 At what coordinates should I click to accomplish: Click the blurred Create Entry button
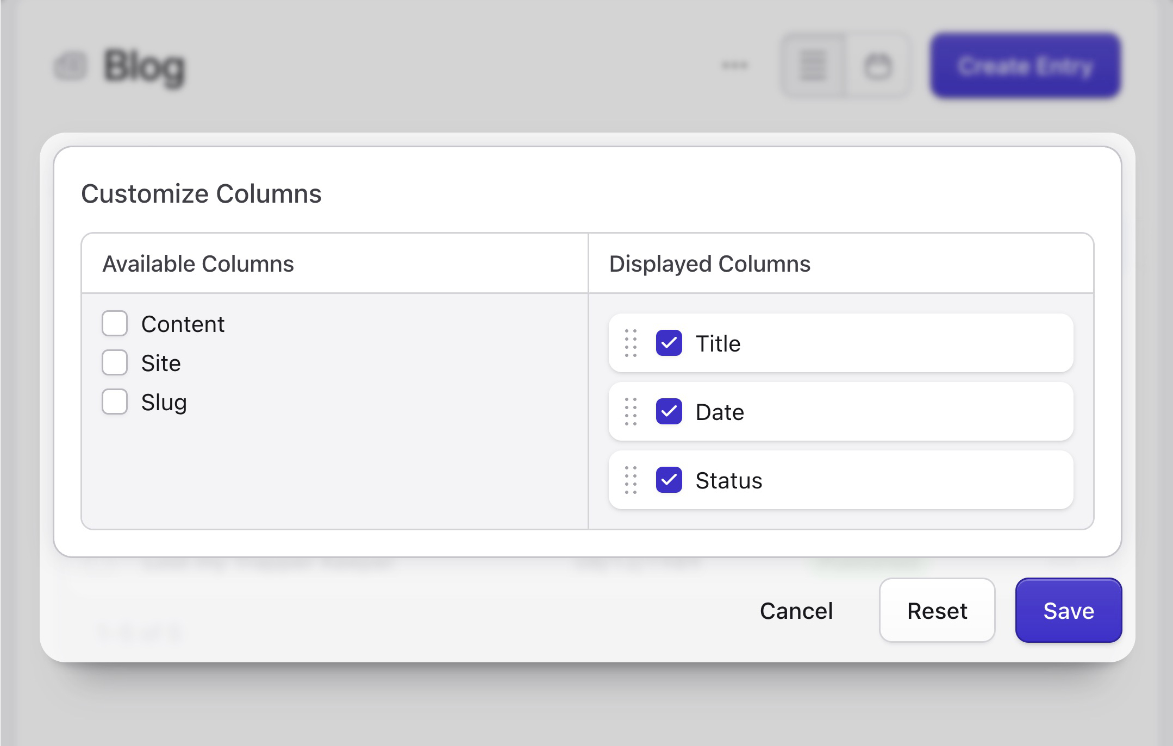click(x=1025, y=66)
